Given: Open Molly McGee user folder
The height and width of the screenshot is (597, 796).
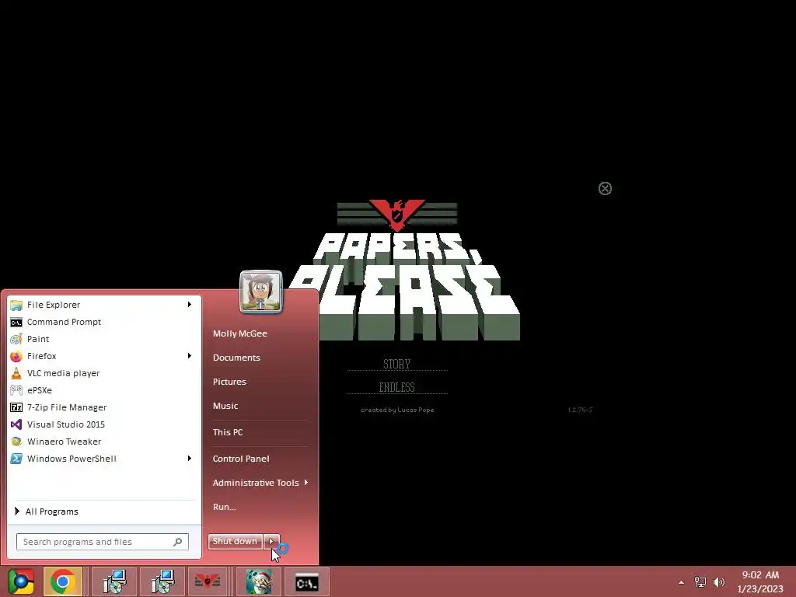Looking at the screenshot, I should [x=239, y=333].
